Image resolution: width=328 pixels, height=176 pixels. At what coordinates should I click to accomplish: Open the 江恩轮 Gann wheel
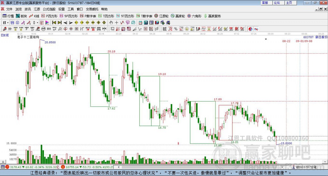(161, 16)
